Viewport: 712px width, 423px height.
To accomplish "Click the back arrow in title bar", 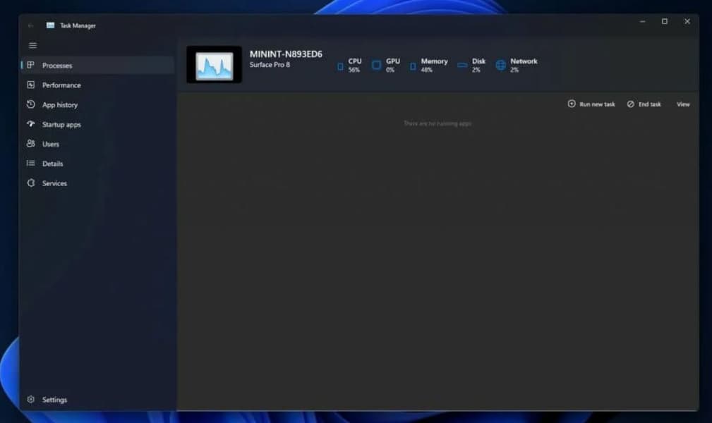I will [x=30, y=26].
